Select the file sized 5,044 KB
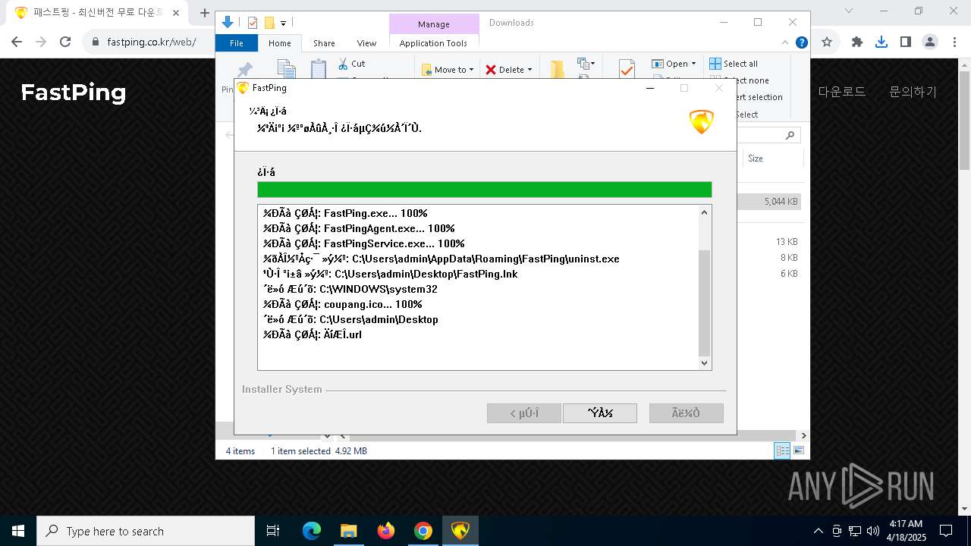 (x=781, y=202)
